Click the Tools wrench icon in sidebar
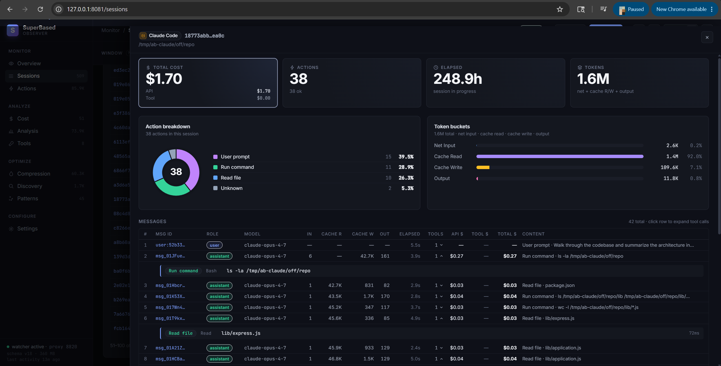The image size is (721, 366). point(11,143)
